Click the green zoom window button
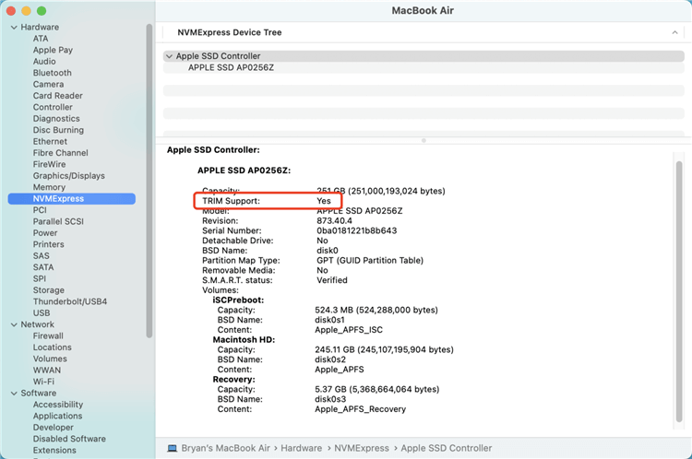This screenshot has height=459, width=692. [x=42, y=11]
